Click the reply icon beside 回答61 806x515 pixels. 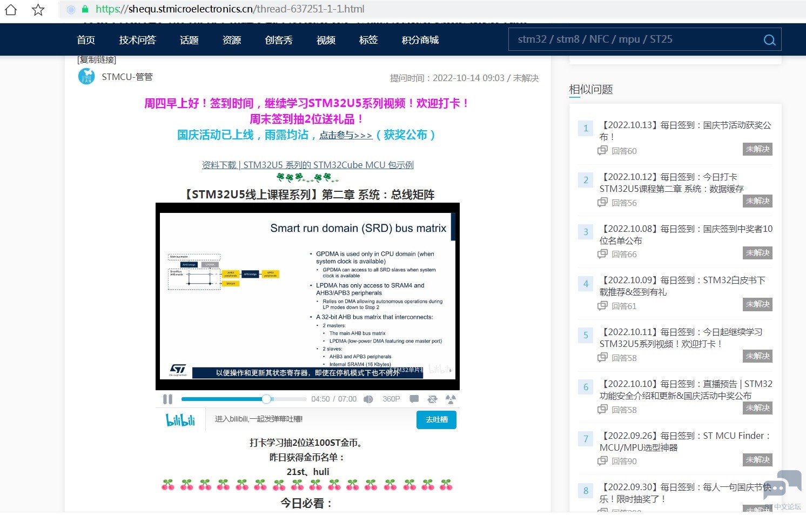point(603,306)
